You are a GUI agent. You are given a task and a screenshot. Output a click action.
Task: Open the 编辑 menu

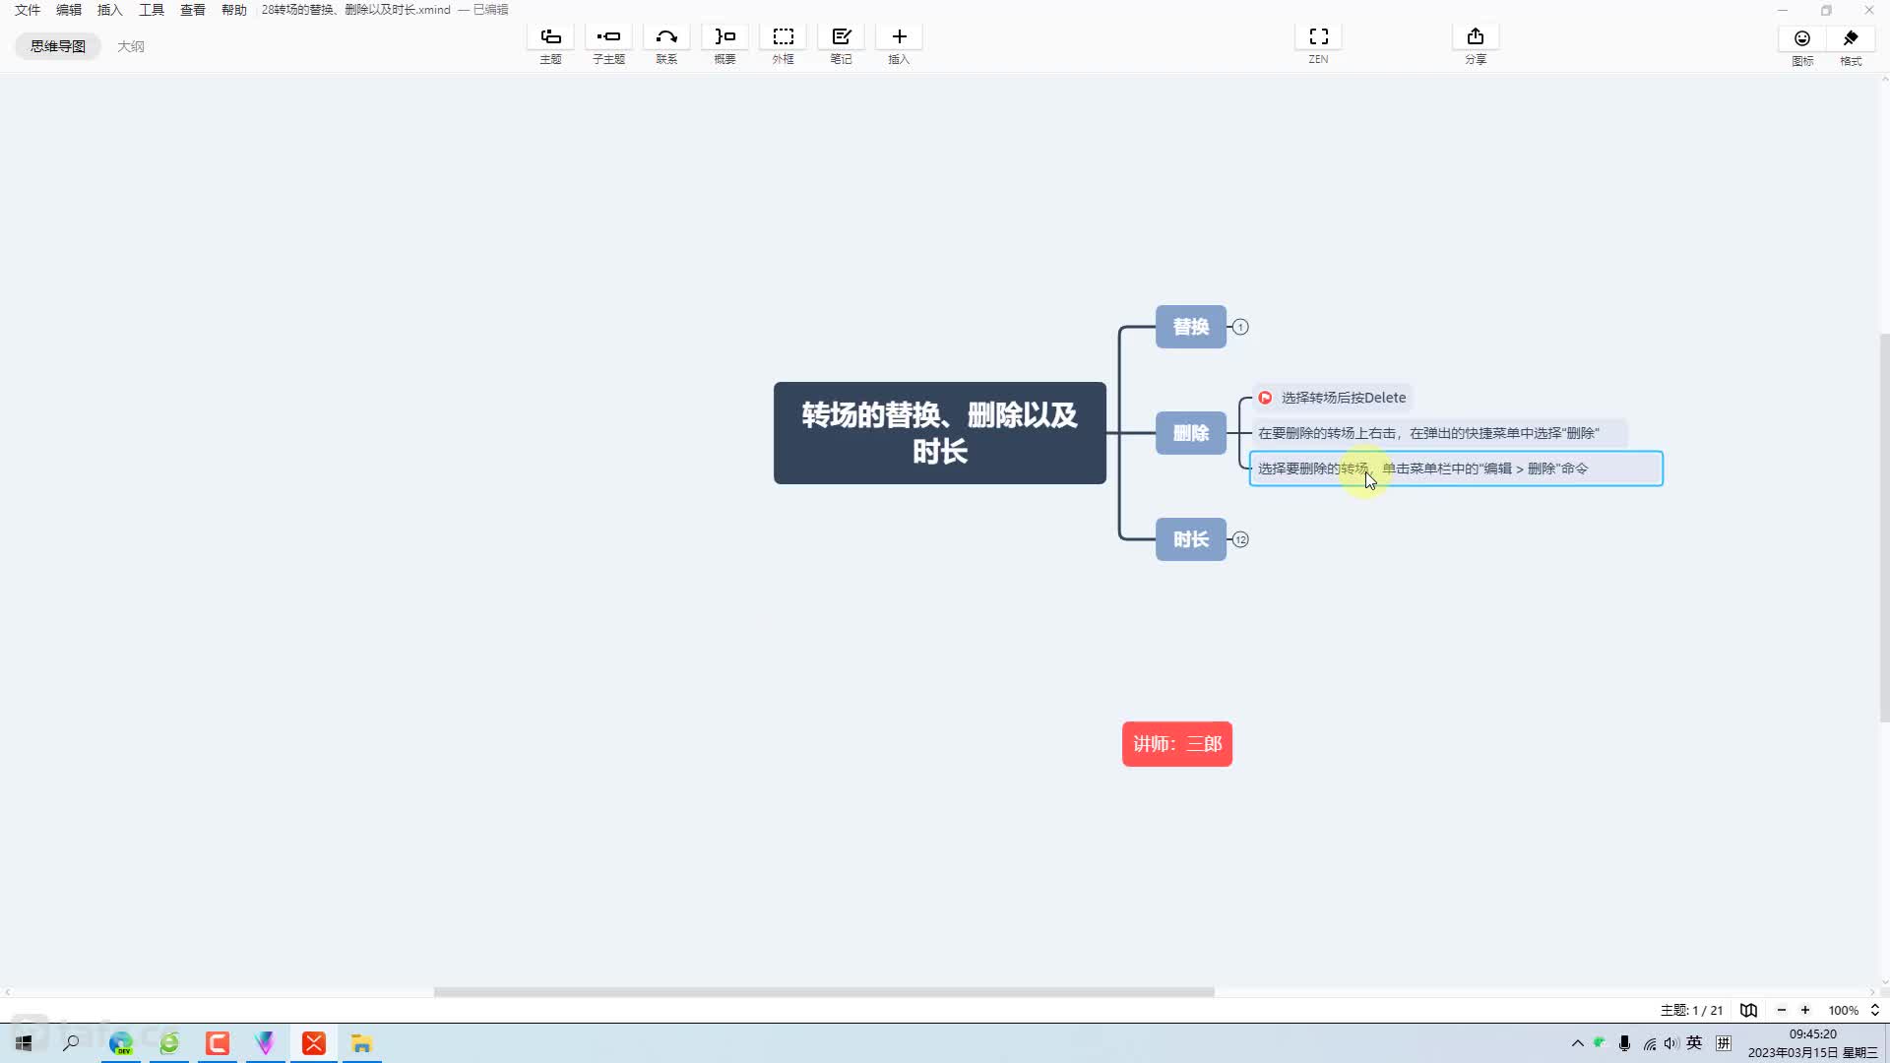tap(69, 10)
